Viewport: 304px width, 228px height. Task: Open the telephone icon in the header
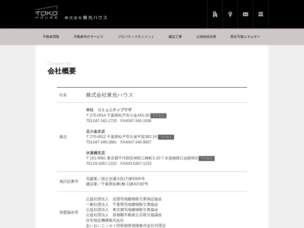[x=260, y=14]
